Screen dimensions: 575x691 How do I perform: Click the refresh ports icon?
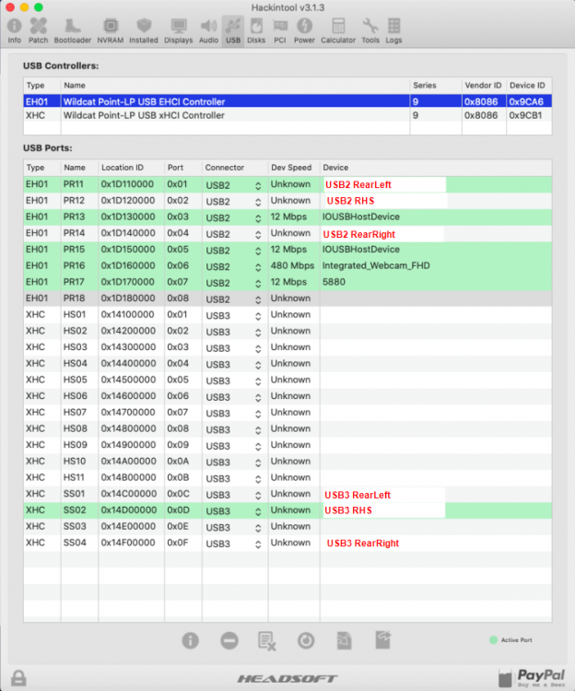click(x=306, y=640)
